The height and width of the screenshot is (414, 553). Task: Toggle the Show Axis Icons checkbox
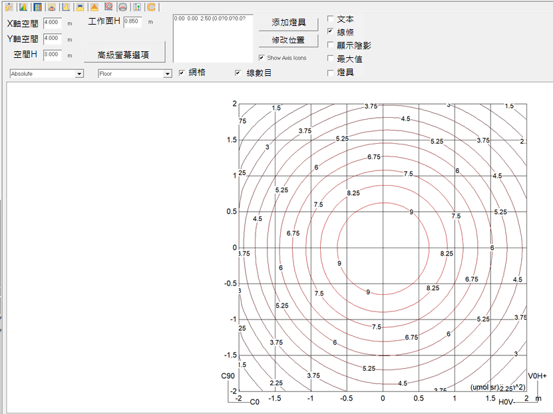point(262,57)
